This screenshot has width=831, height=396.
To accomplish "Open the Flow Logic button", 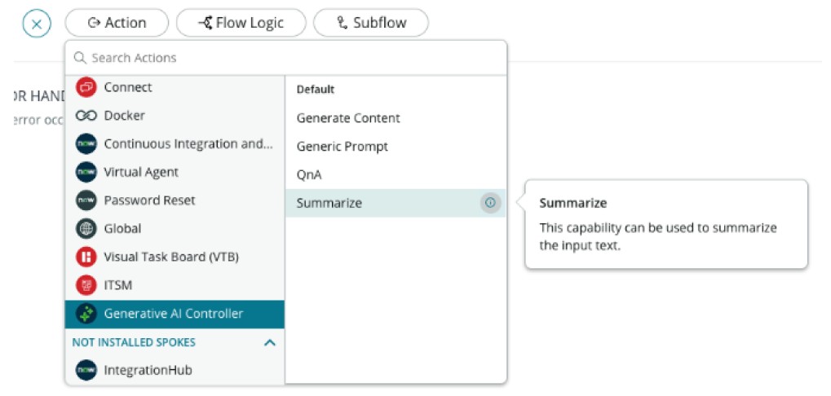I will [241, 23].
